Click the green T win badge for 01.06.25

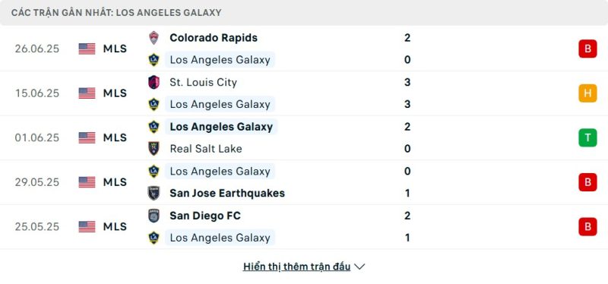point(587,137)
